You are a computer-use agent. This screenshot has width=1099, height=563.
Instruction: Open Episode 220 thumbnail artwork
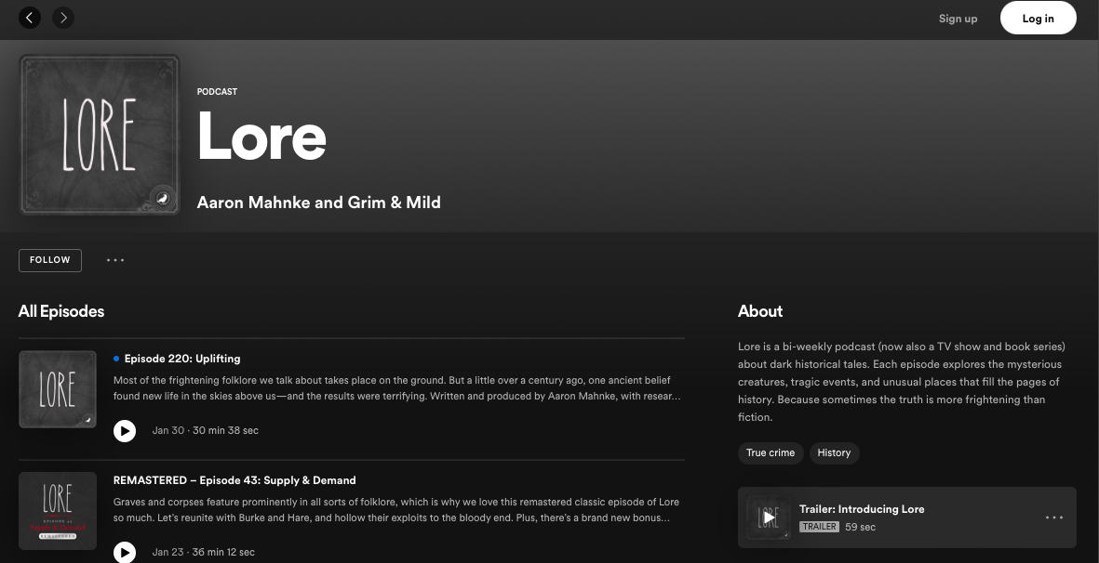(58, 389)
